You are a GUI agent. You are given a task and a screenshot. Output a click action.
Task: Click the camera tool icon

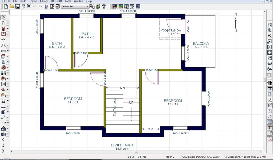tap(3, 134)
